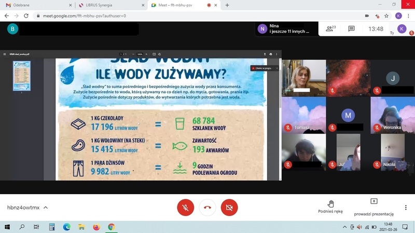Open the three-dot more options menu
Viewport: 415px width, 233px height.
406,207
